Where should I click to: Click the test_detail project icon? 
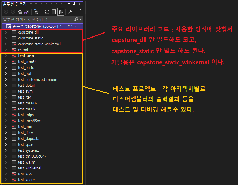click(14, 86)
